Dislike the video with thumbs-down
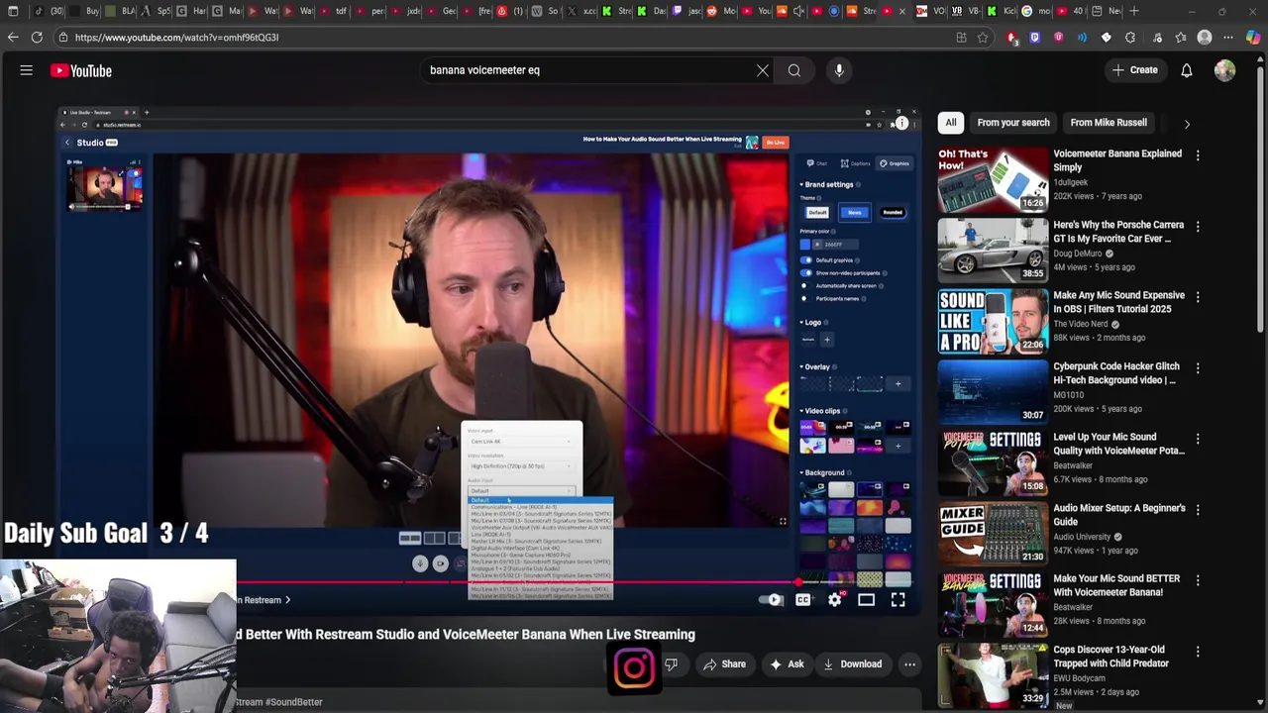1268x713 pixels. [x=672, y=664]
